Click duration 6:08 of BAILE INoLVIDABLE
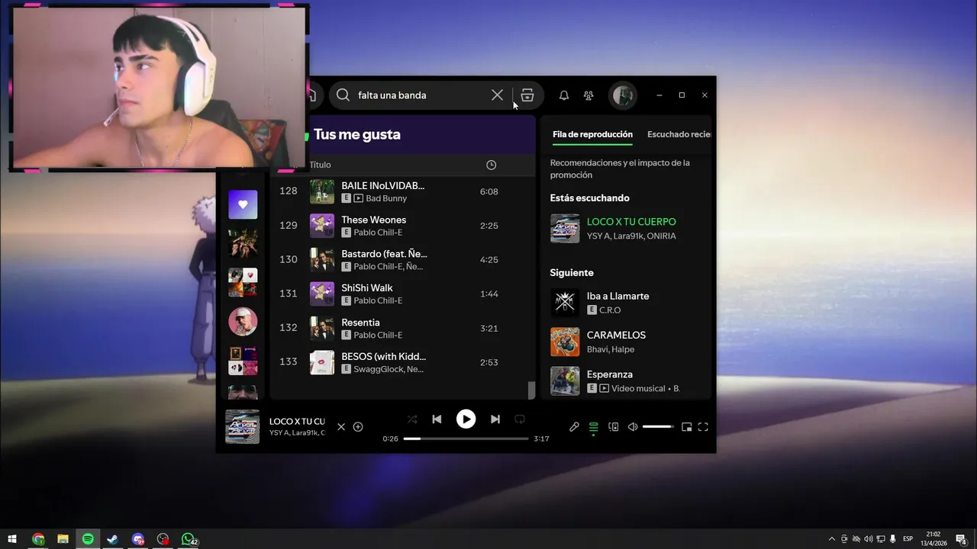 (x=489, y=191)
